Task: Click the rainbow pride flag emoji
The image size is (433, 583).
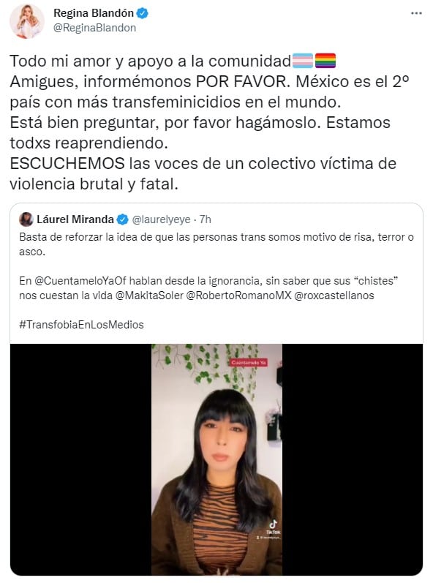Action: 325,61
